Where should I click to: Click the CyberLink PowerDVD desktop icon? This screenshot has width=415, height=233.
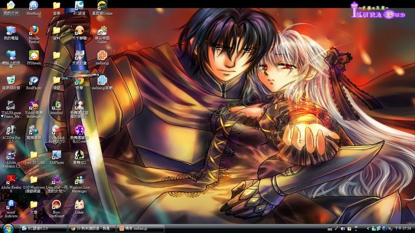(x=57, y=130)
